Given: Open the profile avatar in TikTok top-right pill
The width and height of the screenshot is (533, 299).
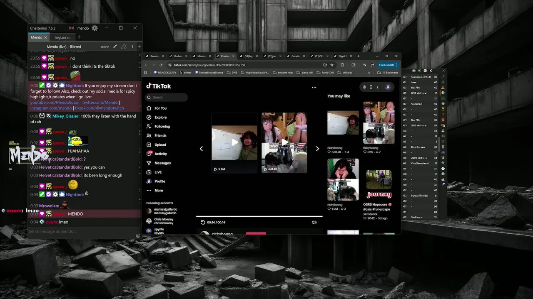Looking at the screenshot, I should point(388,87).
